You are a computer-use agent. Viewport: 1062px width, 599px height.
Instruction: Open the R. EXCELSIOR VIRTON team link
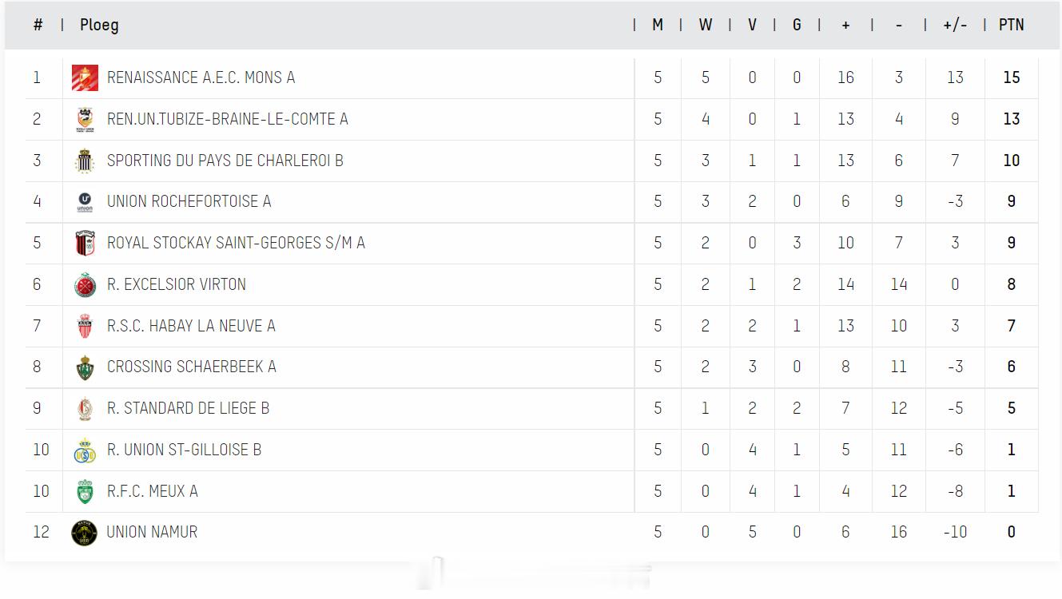point(177,284)
